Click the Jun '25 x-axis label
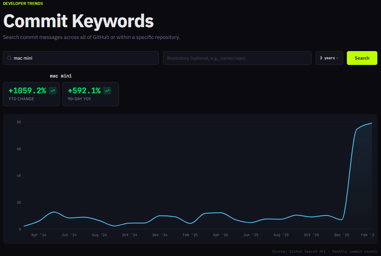 (251, 235)
